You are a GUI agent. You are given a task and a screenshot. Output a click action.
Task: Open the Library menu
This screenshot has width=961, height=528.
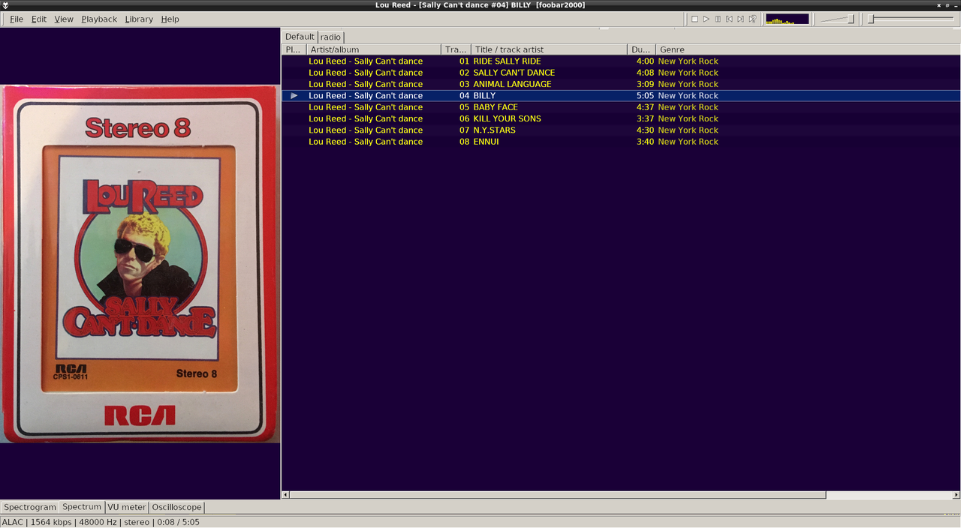(139, 19)
